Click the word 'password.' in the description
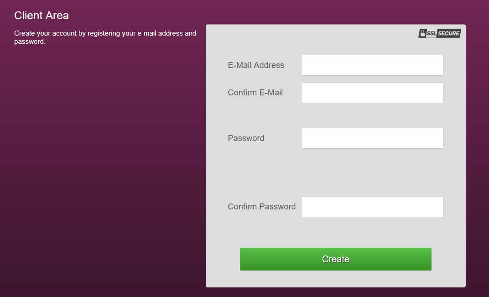This screenshot has height=297, width=489. coord(30,42)
